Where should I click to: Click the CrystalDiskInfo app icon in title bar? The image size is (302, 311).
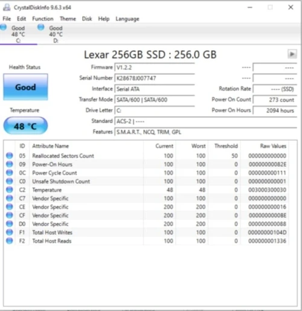[7, 7]
